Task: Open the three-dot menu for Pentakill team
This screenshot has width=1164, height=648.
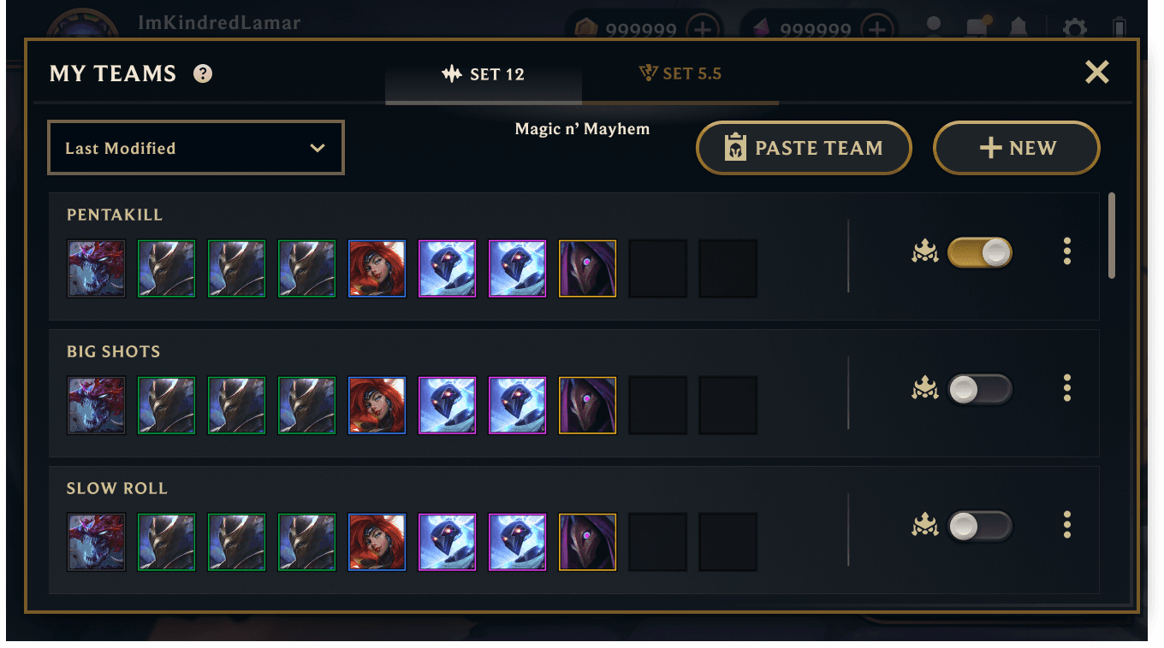Action: tap(1066, 251)
